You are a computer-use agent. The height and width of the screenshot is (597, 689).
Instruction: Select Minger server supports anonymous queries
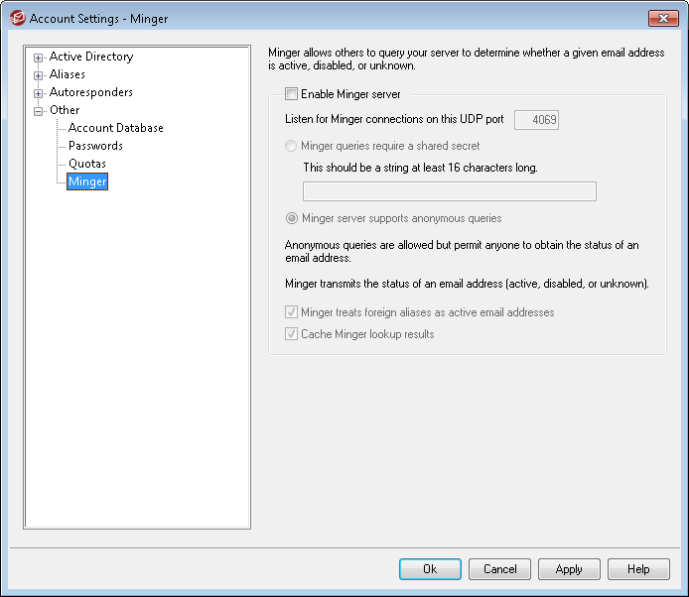click(291, 218)
